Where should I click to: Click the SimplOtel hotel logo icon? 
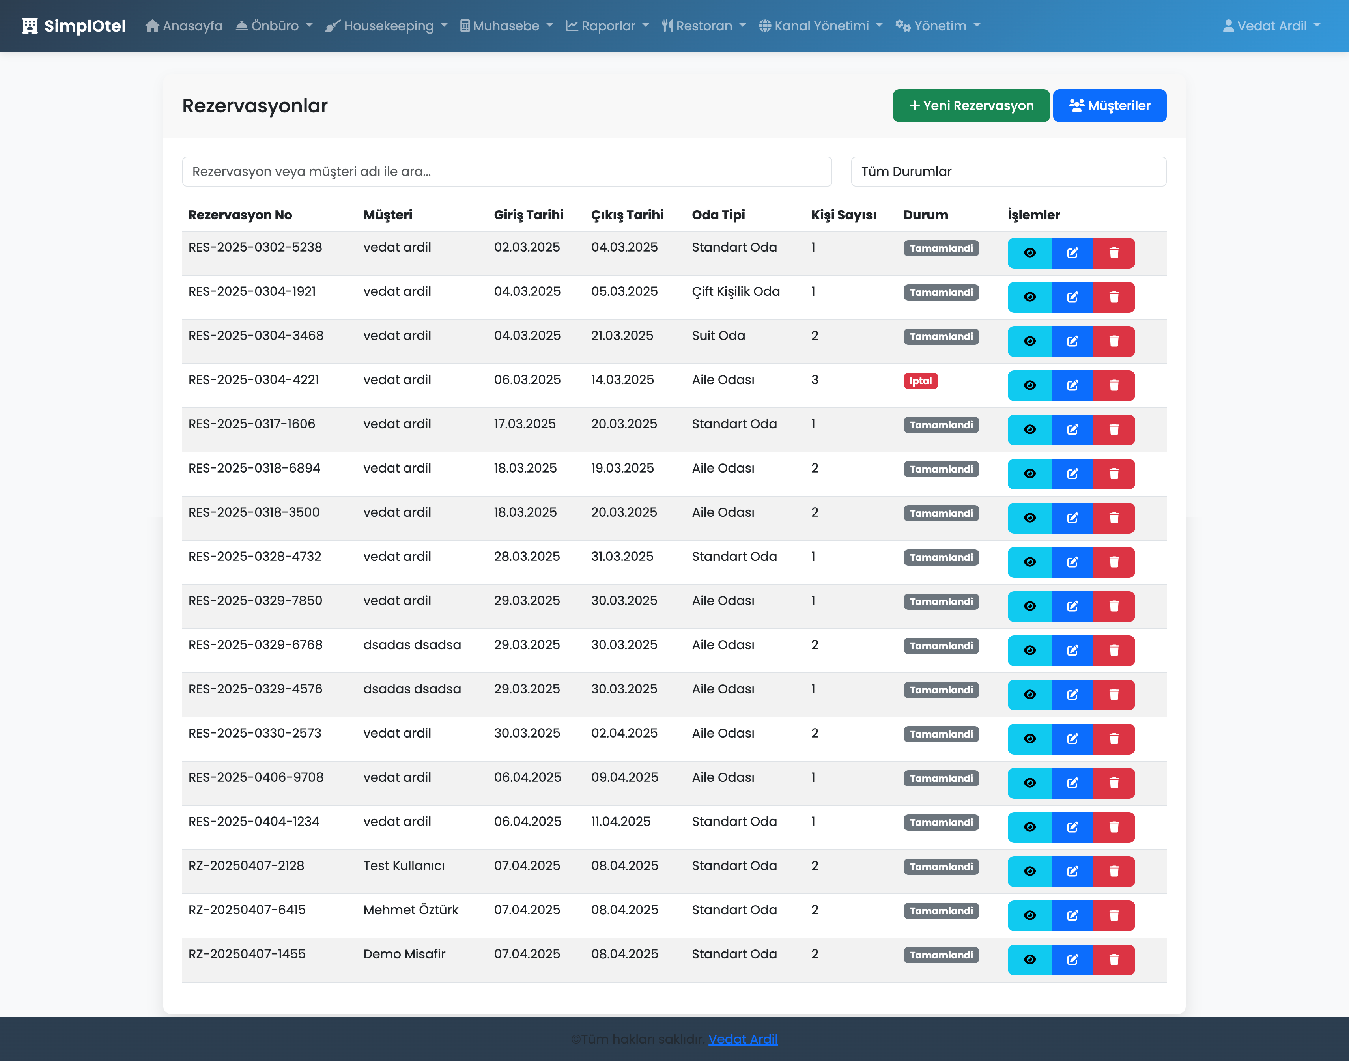[30, 26]
